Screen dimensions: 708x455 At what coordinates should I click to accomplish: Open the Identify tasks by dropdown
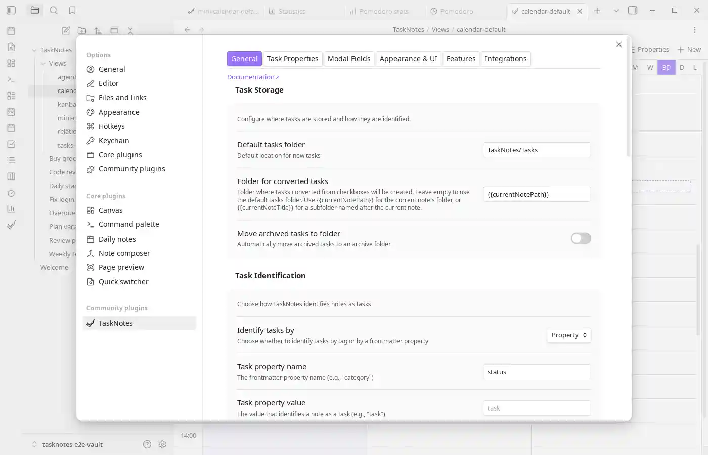point(568,335)
